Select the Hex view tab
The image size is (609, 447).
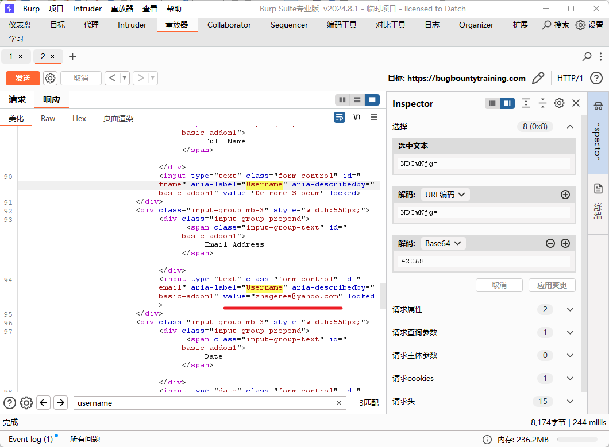coord(79,118)
